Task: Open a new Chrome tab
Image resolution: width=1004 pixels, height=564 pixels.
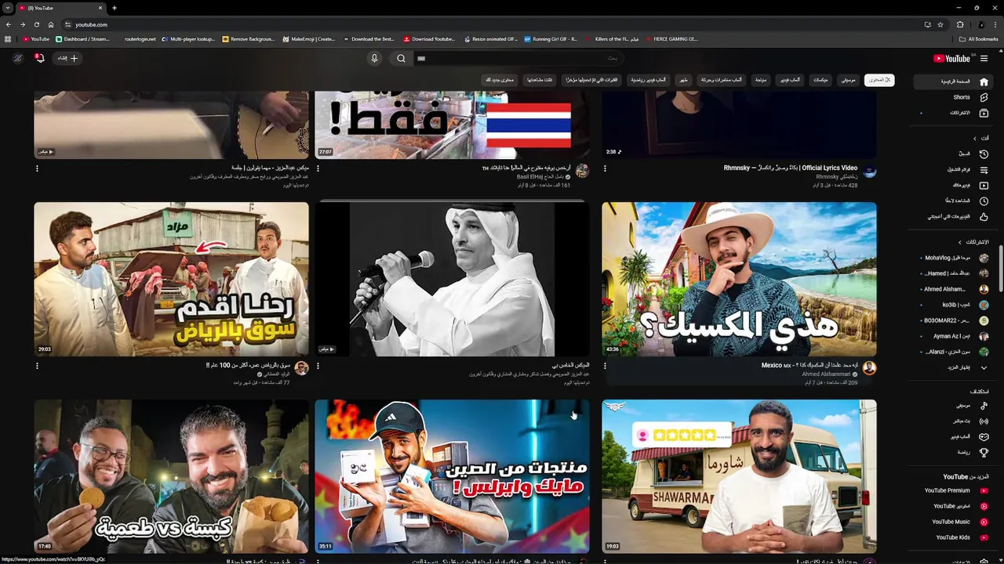Action: click(x=115, y=8)
